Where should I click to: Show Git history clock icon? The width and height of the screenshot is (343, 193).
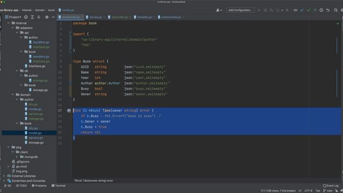click(321, 10)
